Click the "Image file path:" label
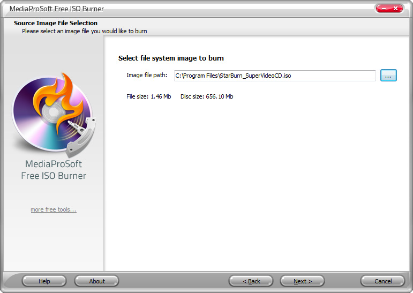The height and width of the screenshot is (293, 413). [x=147, y=75]
